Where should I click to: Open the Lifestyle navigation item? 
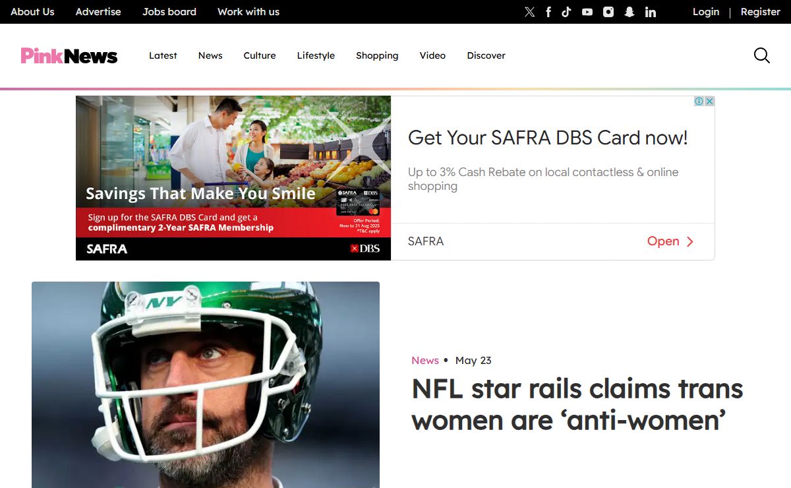316,55
